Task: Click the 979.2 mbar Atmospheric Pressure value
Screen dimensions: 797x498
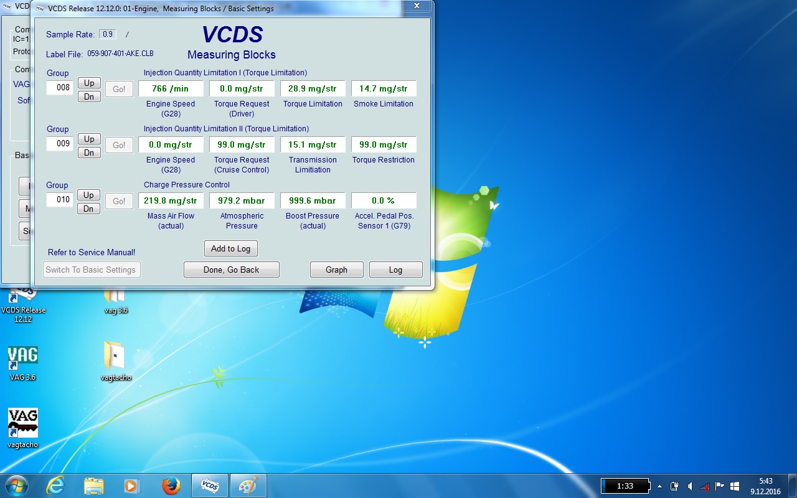Action: [242, 200]
